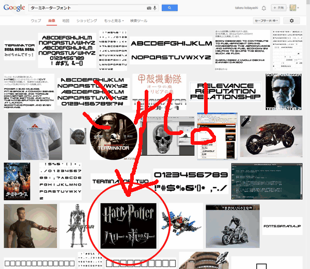Expand the もっと見る menu

114,21
